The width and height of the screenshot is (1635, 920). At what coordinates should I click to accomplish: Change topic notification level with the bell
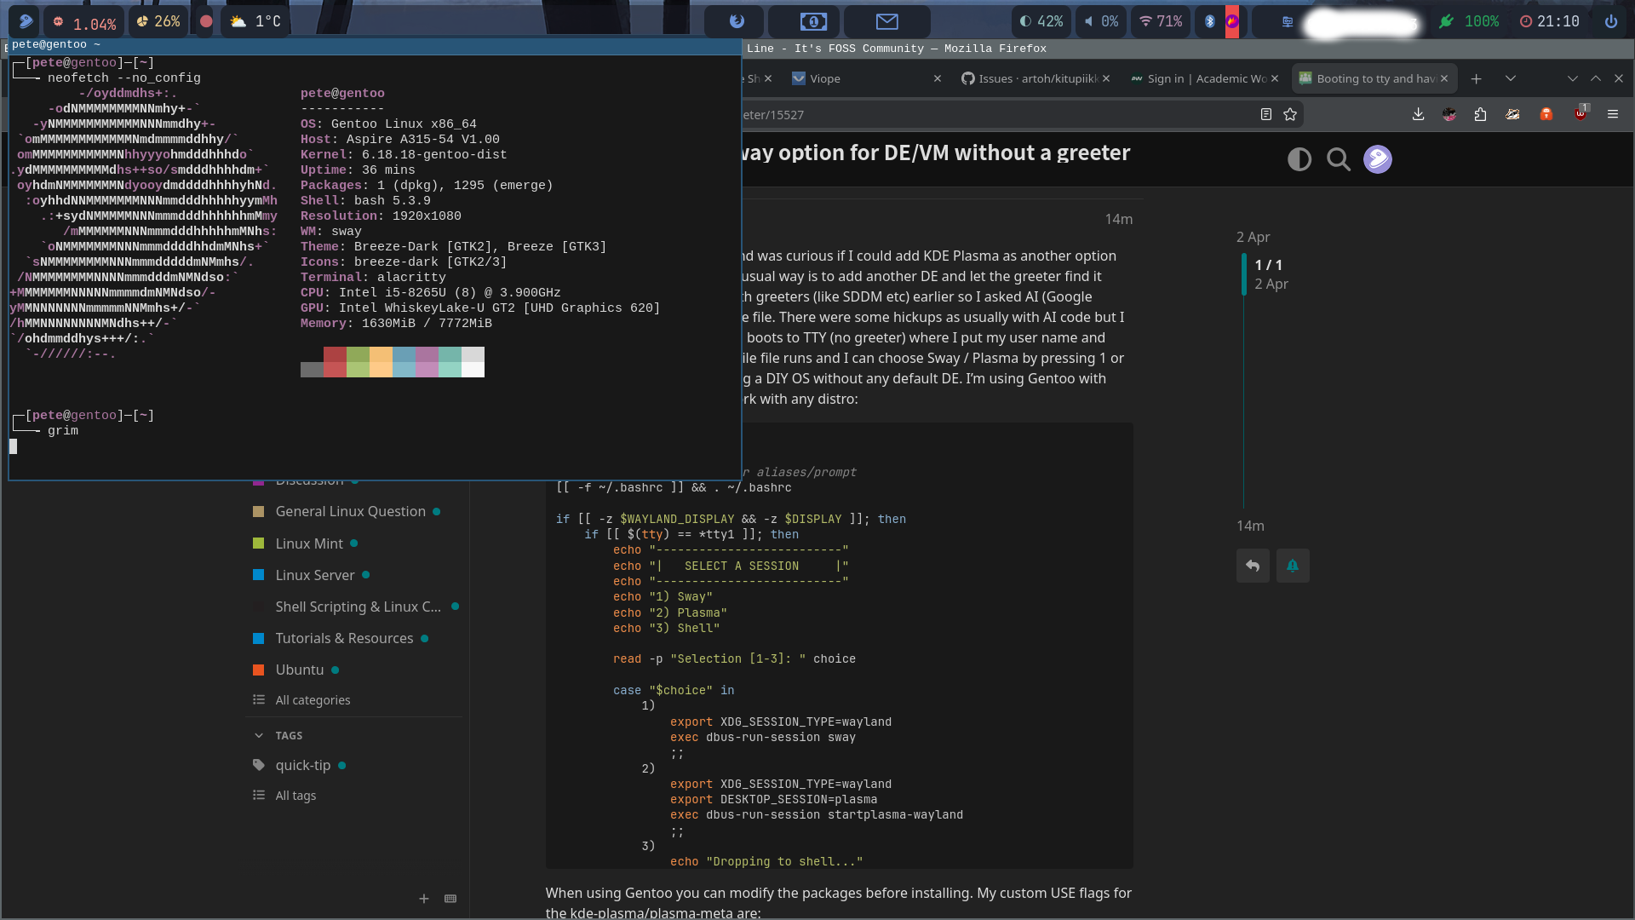coord(1292,566)
